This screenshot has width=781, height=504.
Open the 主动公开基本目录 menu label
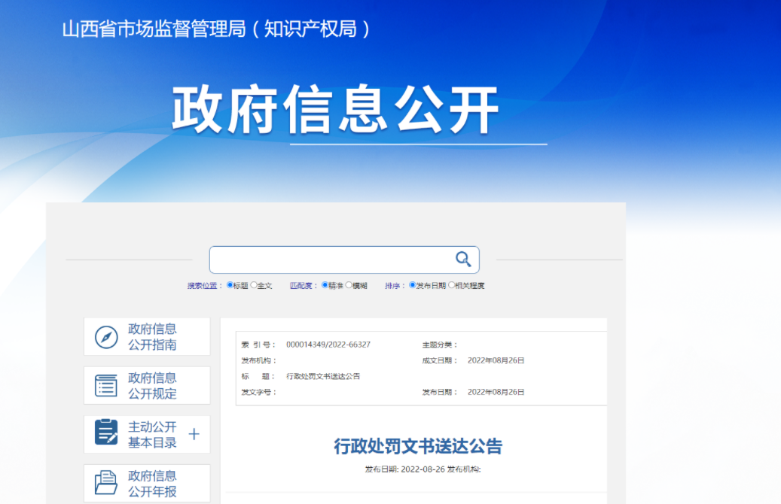click(152, 434)
